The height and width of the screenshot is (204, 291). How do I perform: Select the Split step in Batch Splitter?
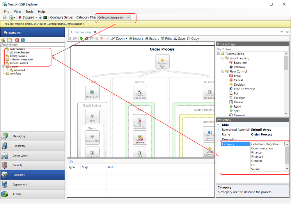92,117
